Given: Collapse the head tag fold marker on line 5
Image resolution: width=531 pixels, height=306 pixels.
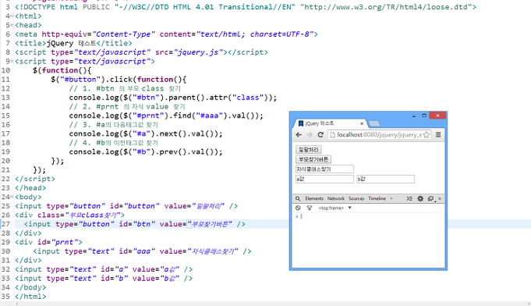Looking at the screenshot, I should (12, 25).
